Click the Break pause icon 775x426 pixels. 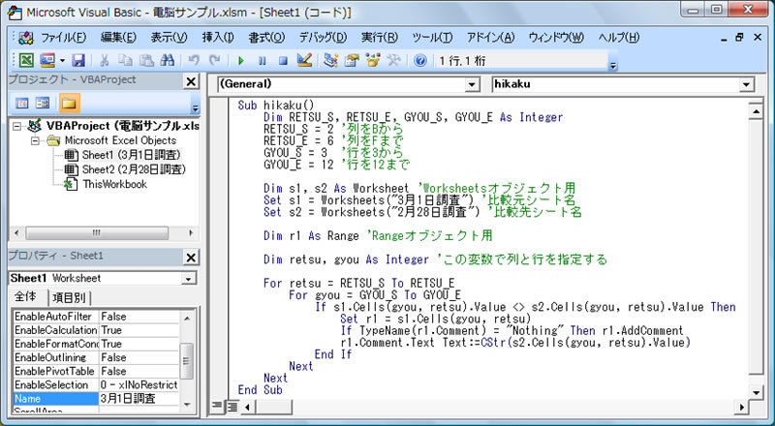coord(262,61)
